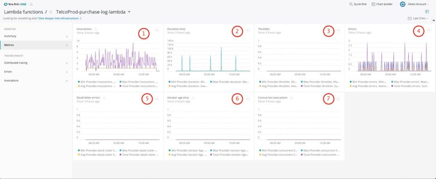Toggle Max Provider.errors legend series
436x179 pixels.
(410, 82)
